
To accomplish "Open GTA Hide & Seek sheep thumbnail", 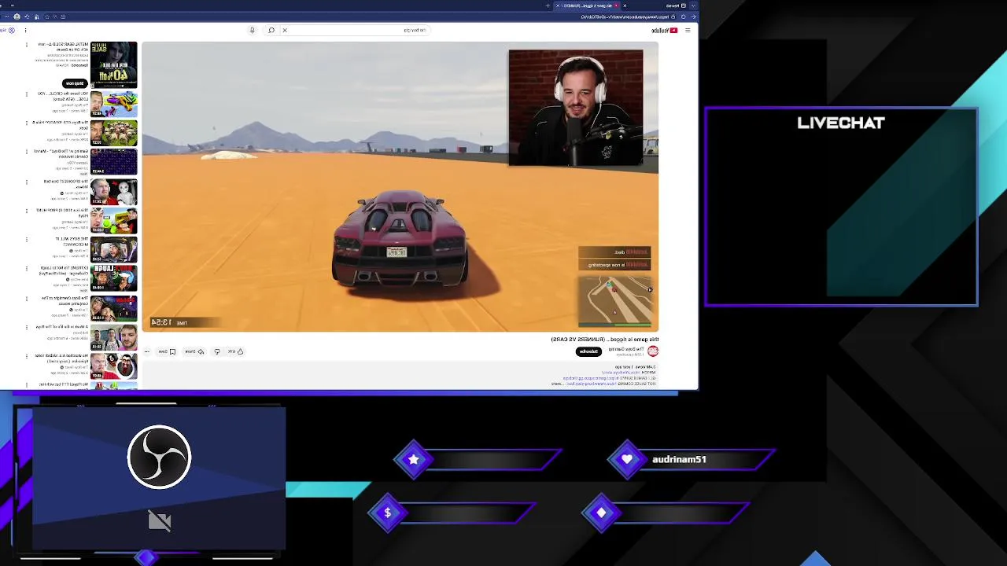I will (x=113, y=132).
